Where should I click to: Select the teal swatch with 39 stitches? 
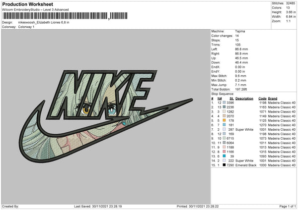click(224, 156)
